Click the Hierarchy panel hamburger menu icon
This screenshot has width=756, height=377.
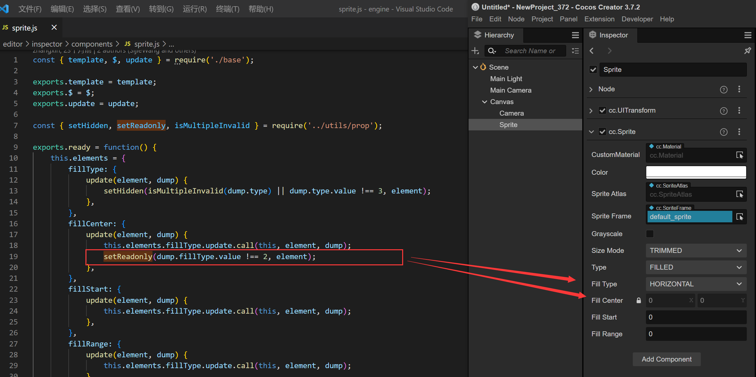(575, 35)
